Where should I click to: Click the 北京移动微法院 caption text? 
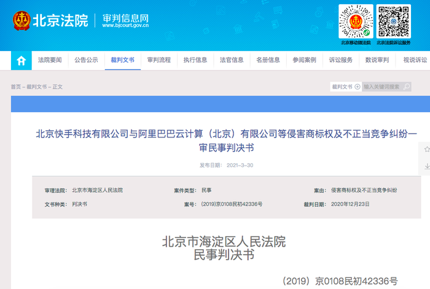[356, 43]
